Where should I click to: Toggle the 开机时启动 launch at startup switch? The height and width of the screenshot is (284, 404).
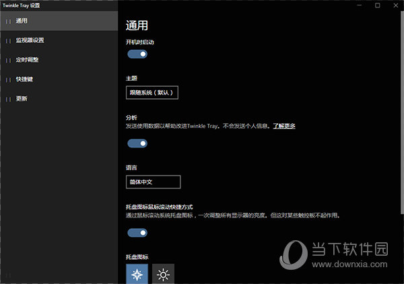[x=137, y=54]
